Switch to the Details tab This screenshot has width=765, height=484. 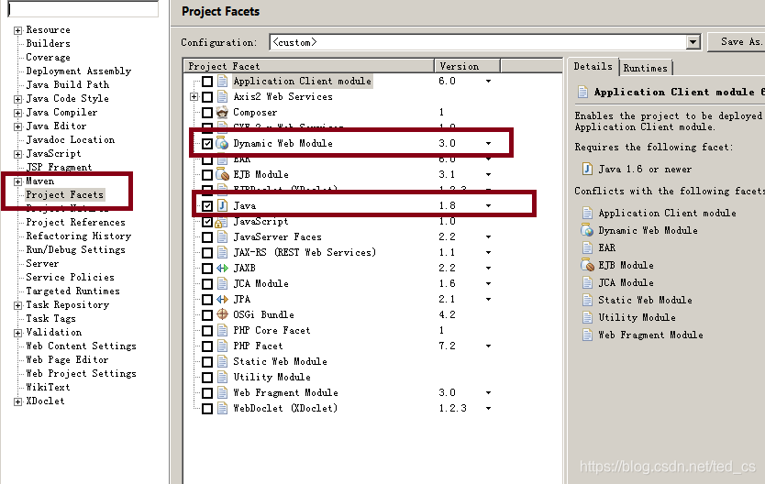pyautogui.click(x=593, y=66)
